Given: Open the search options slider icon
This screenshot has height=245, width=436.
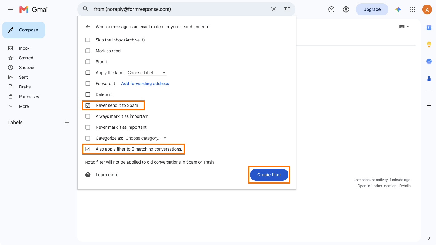Looking at the screenshot, I should (287, 9).
